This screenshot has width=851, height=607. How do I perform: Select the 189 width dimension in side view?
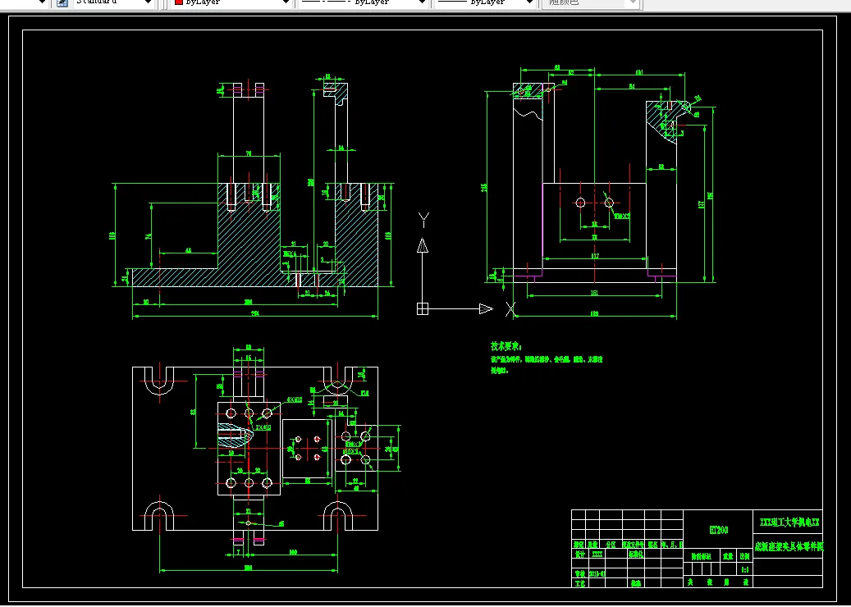click(x=594, y=313)
